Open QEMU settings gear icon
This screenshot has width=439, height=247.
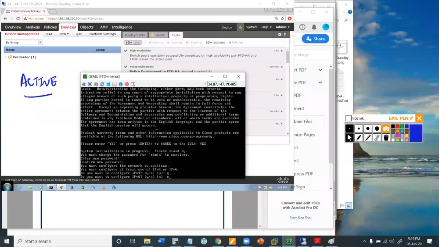click(x=96, y=84)
